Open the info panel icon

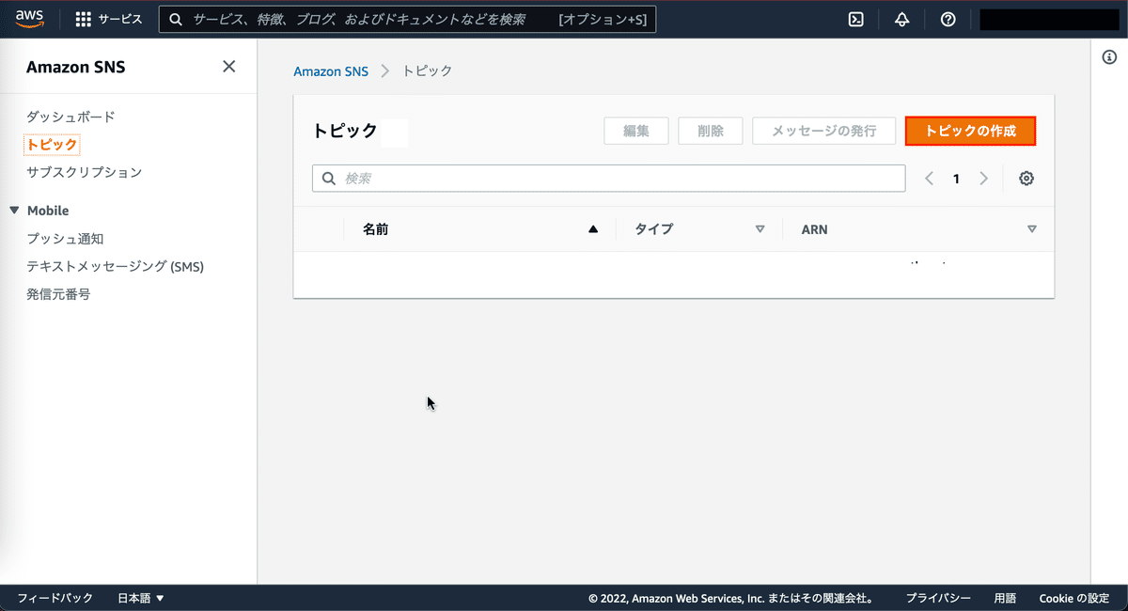(1109, 57)
